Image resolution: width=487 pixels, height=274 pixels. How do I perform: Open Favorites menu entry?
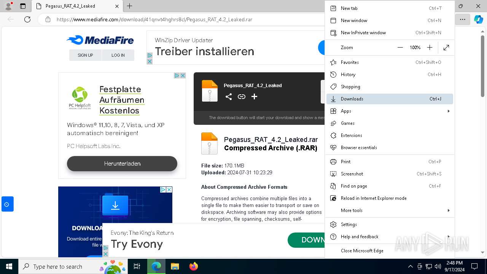pos(390,62)
